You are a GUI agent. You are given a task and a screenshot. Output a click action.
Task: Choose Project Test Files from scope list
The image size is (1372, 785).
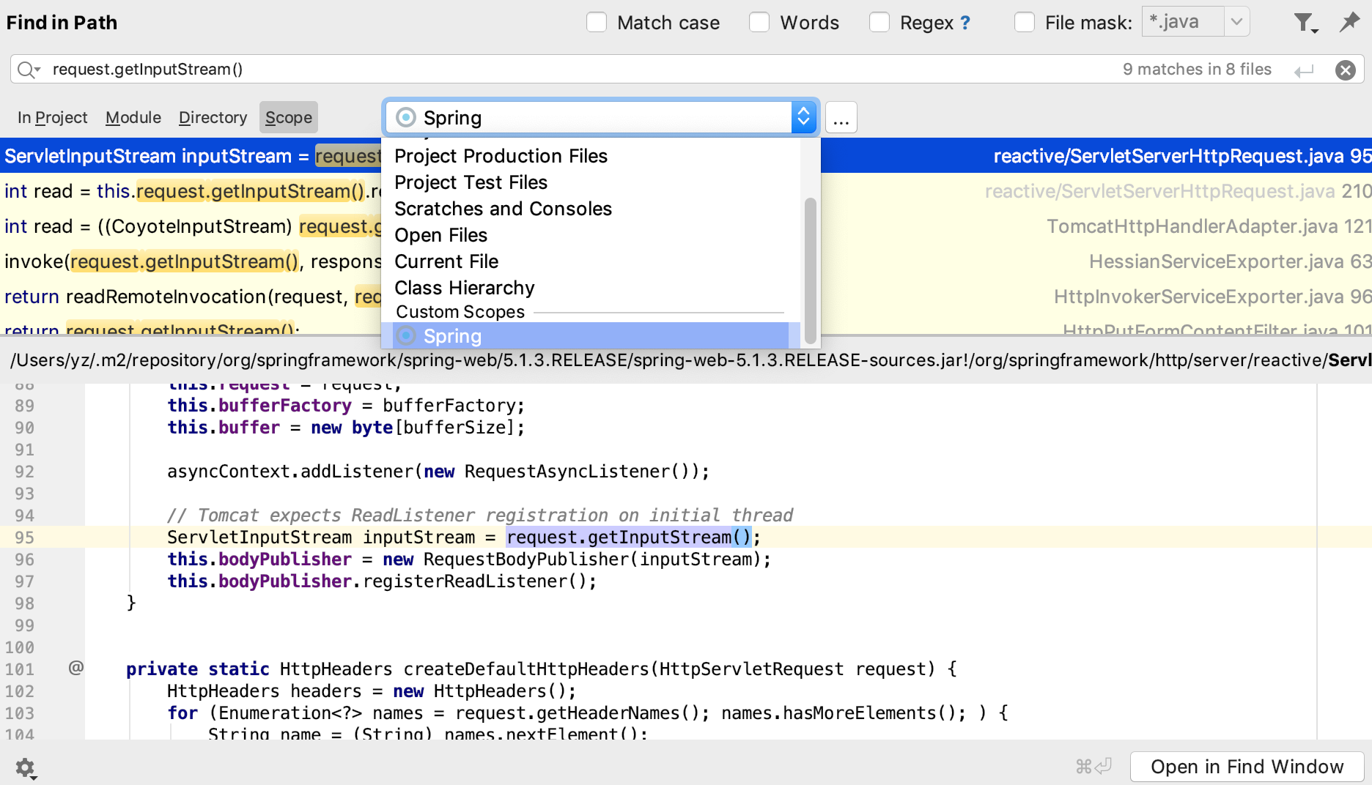(471, 182)
